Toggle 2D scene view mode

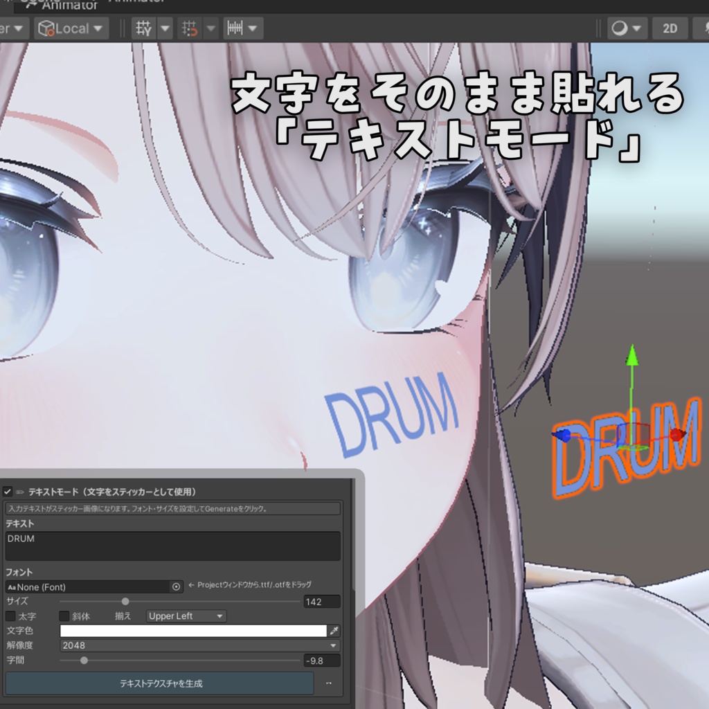(x=670, y=28)
